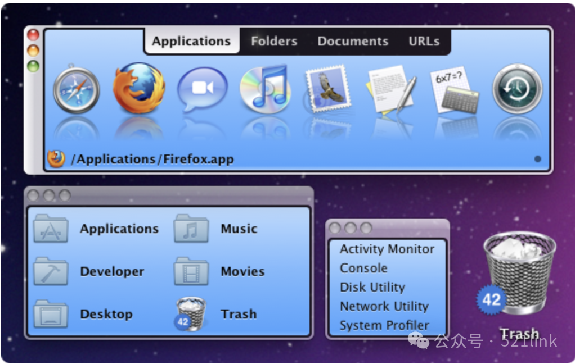Viewport: 575px width, 364px height.
Task: Close the top launcher window with red button
Action: point(33,35)
